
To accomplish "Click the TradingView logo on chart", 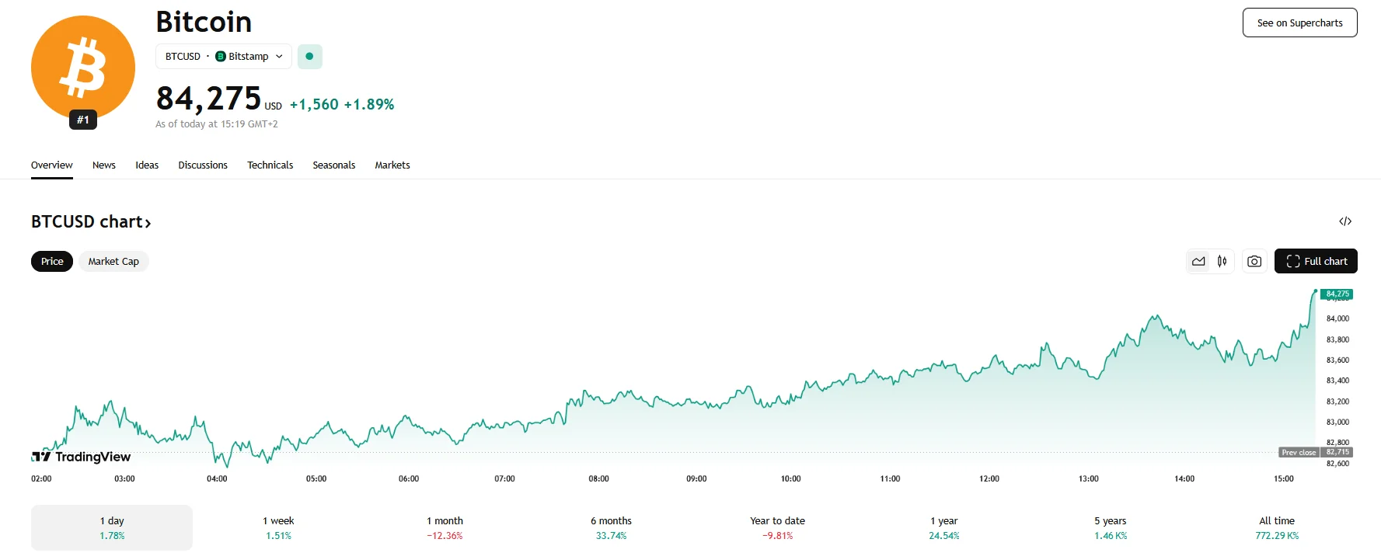I will [x=82, y=457].
